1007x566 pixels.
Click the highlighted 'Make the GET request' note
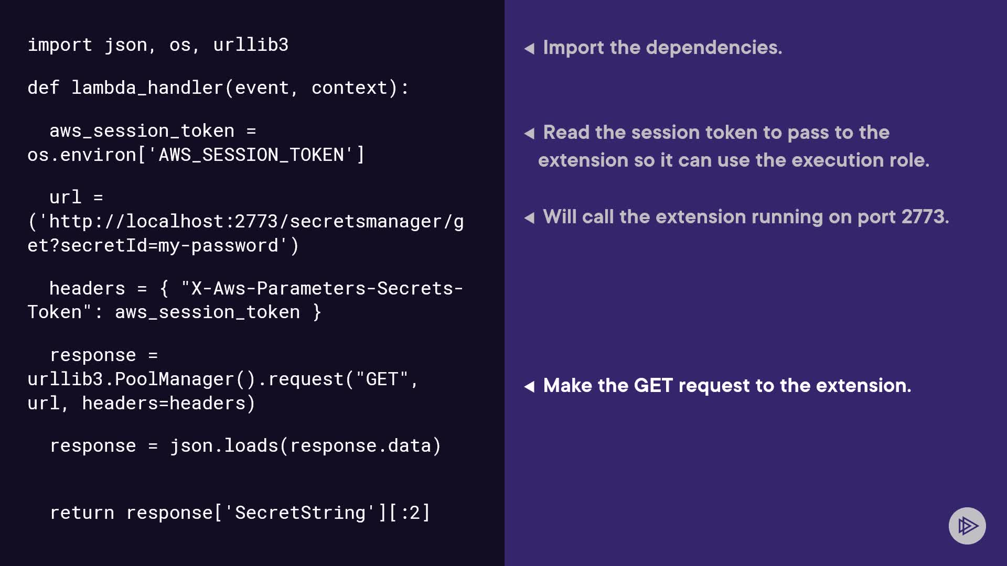(x=727, y=386)
